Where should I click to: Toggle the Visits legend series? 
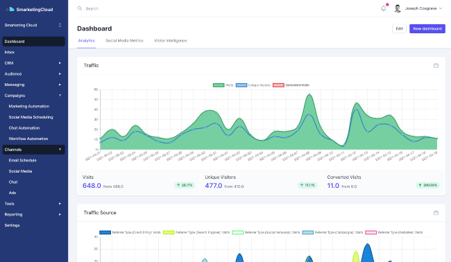click(223, 85)
